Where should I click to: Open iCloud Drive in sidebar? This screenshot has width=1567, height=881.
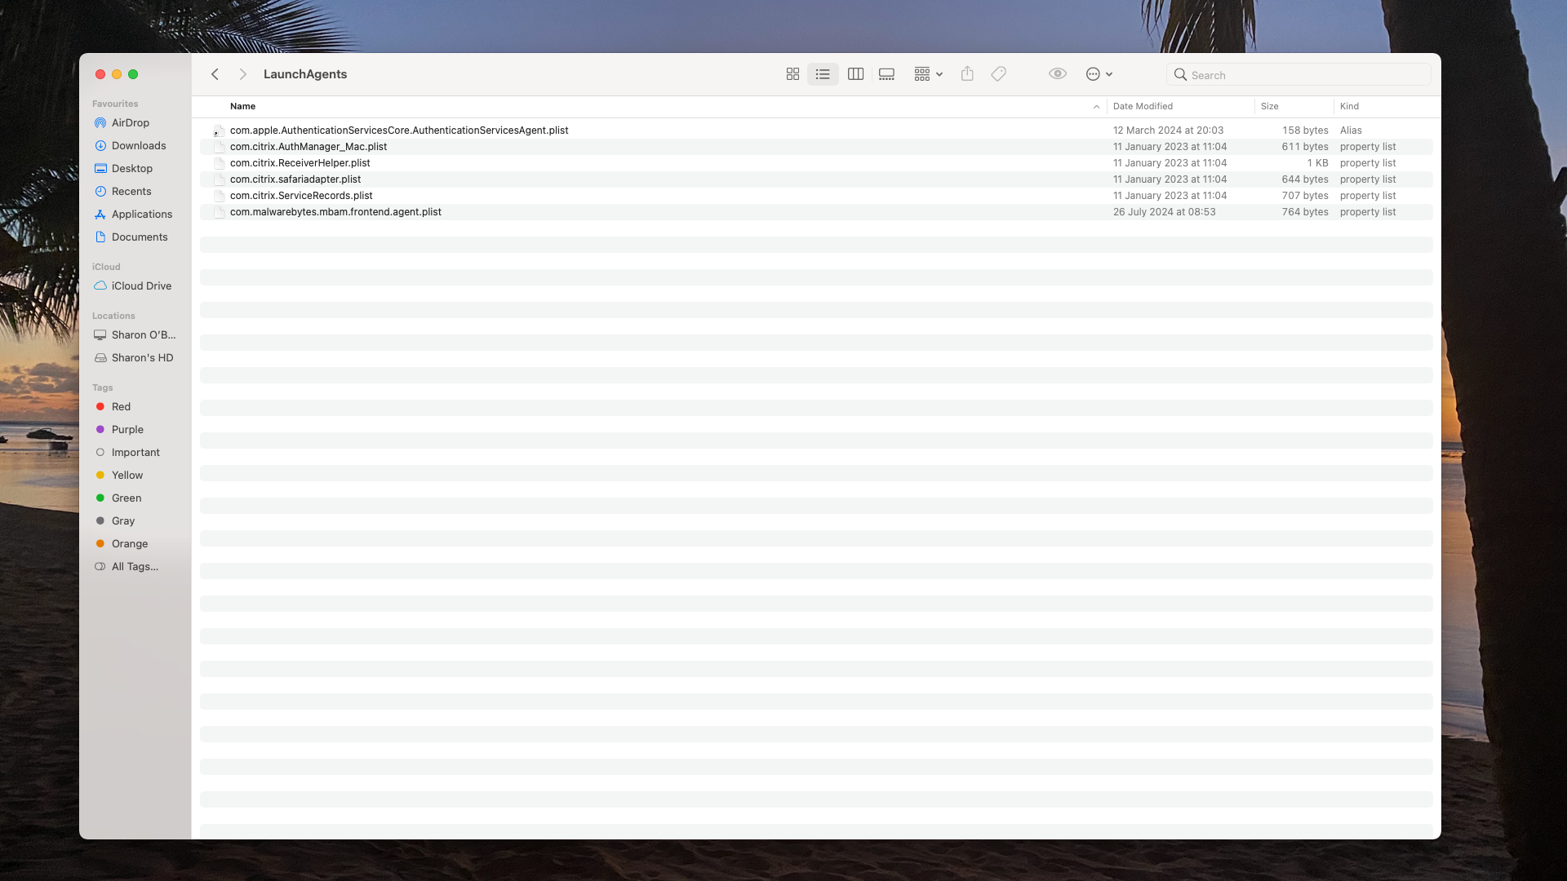(x=141, y=286)
